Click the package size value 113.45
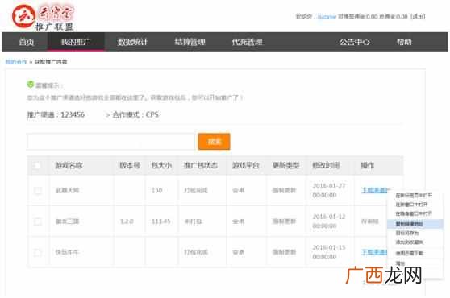Viewport: 450px width, 298px height. point(161,221)
